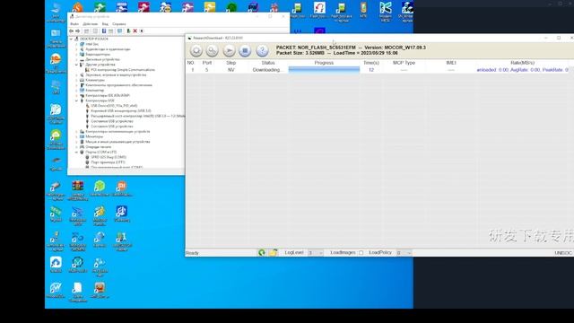Select Порт принтера (LPT1) entry
The width and height of the screenshot is (574, 323).
coord(108,162)
